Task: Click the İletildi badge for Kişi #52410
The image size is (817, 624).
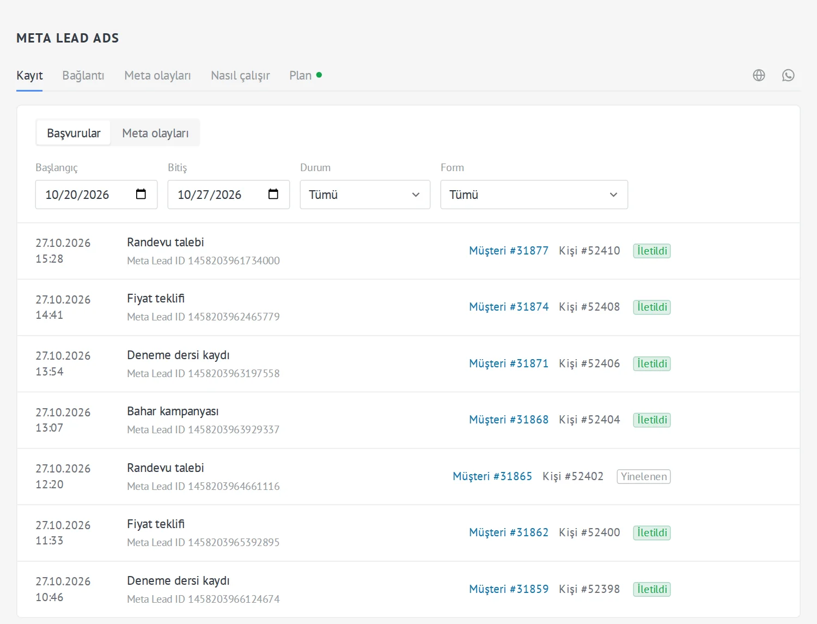Action: coord(652,251)
